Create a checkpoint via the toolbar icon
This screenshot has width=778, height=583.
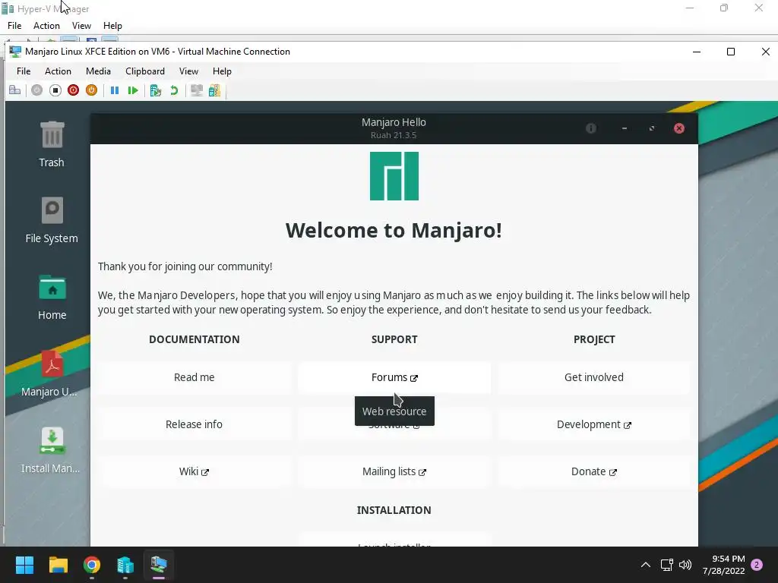point(155,90)
